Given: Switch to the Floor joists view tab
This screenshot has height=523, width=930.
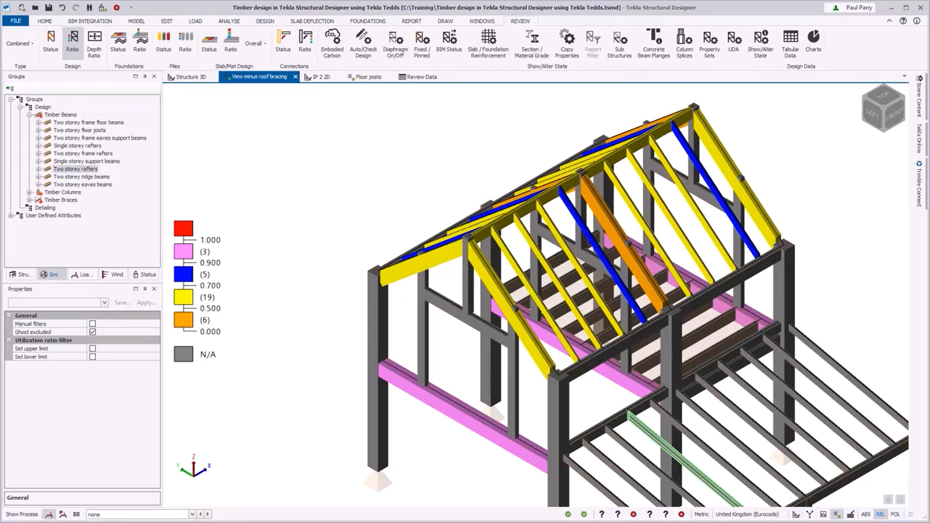Looking at the screenshot, I should click(x=364, y=77).
